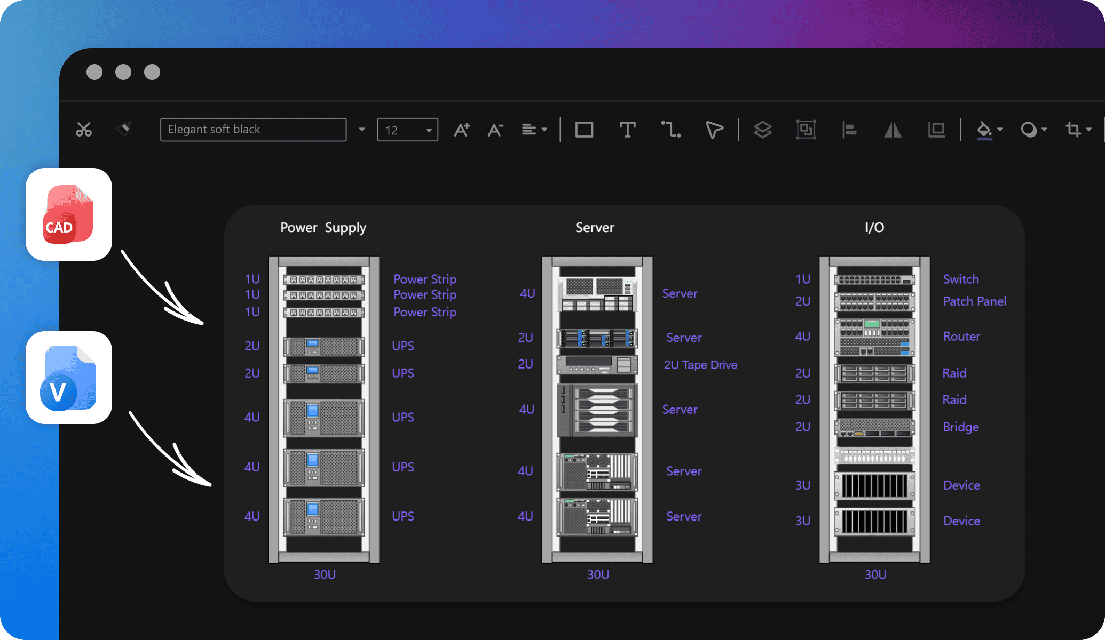Select the pointer/selection tool icon
This screenshot has width=1105, height=640.
[x=714, y=129]
